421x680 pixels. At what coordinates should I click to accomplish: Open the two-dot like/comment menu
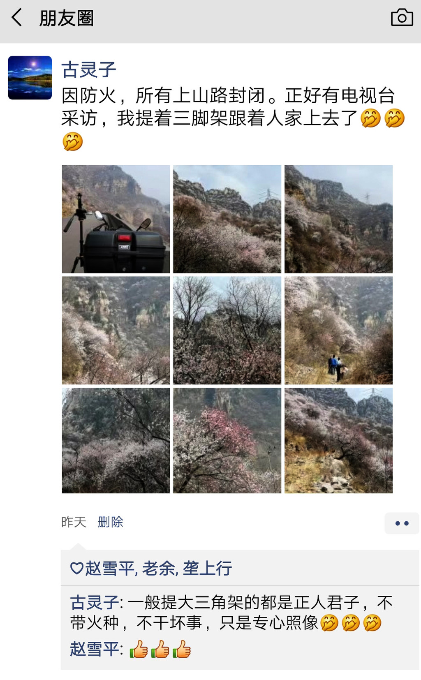402,523
